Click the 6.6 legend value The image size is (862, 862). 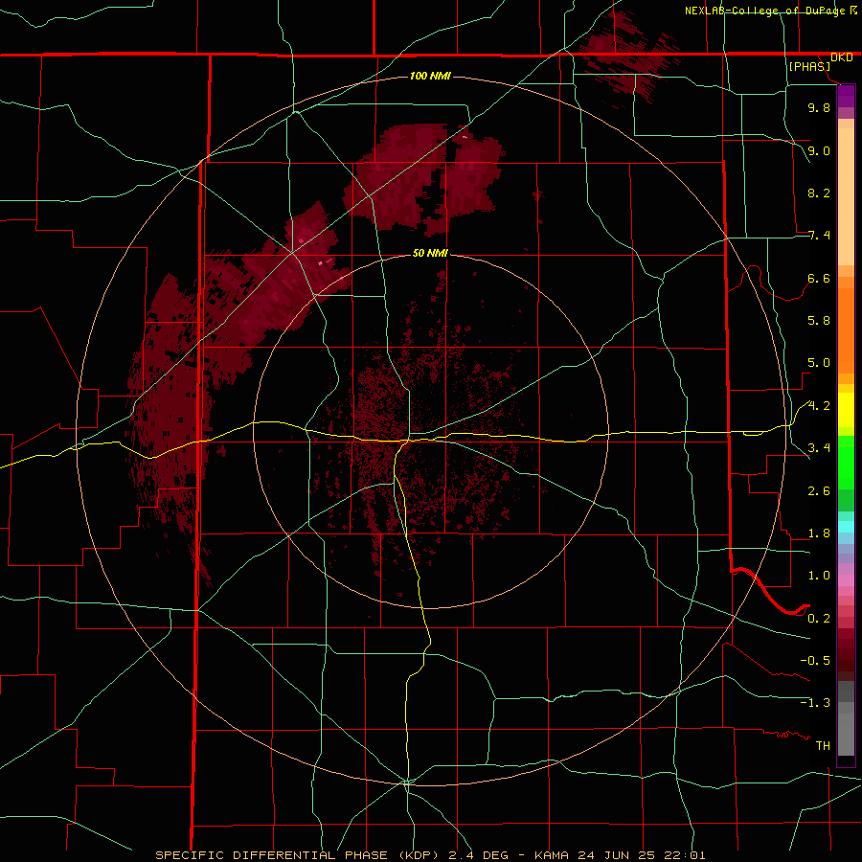pyautogui.click(x=819, y=278)
